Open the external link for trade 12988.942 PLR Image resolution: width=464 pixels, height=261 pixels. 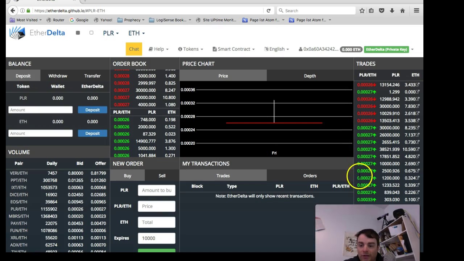(x=418, y=99)
